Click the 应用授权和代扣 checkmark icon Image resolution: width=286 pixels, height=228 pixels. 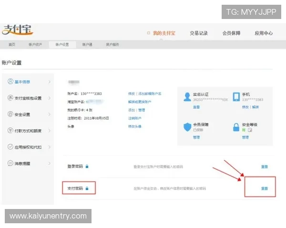[10, 147]
